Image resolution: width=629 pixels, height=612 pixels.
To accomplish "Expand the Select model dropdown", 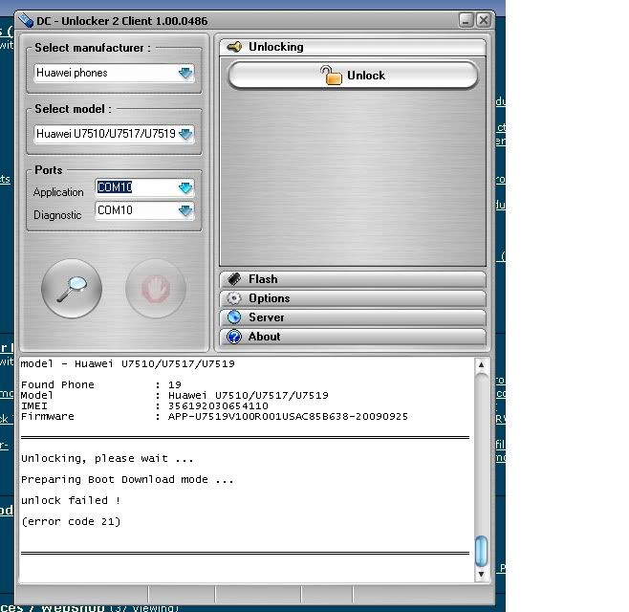I will pos(185,134).
